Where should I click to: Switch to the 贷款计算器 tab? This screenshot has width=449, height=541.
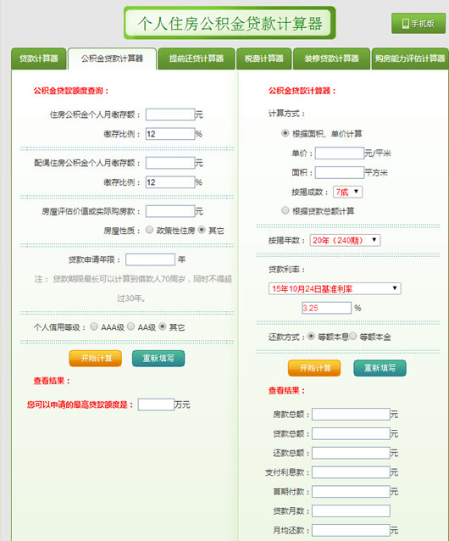click(39, 59)
